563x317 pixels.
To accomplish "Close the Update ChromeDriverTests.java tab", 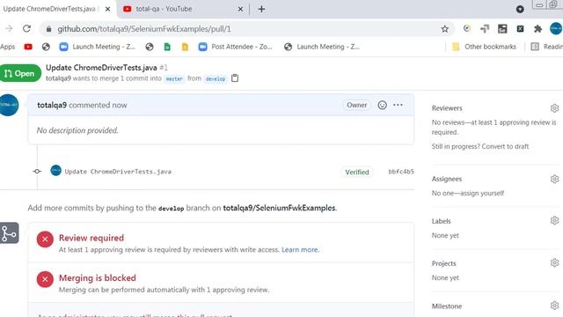I will click(x=107, y=9).
